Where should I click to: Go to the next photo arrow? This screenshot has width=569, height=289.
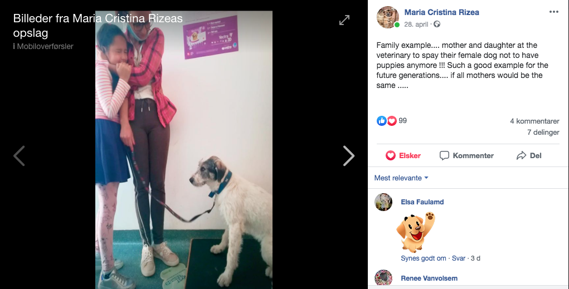348,156
